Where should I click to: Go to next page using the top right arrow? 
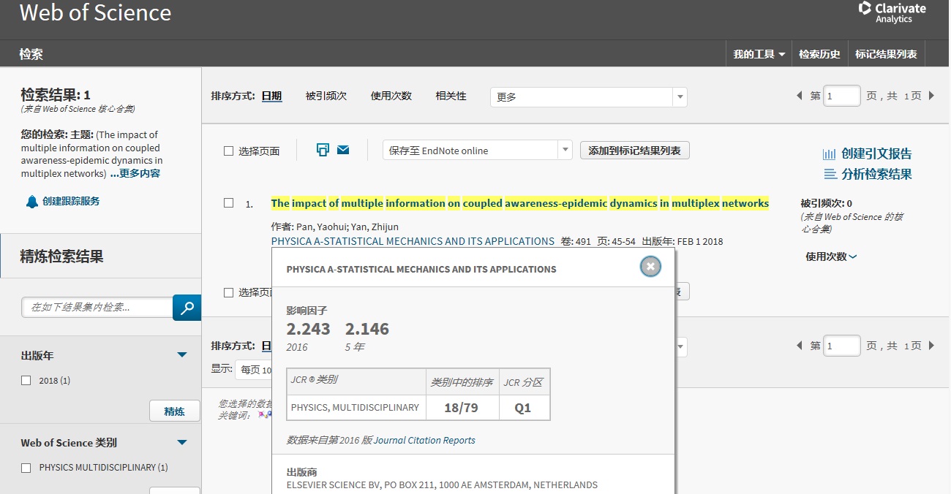(931, 96)
